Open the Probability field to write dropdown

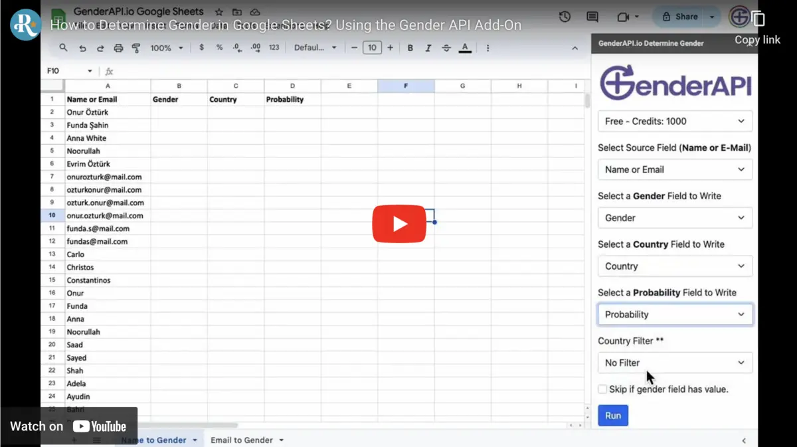tap(675, 314)
